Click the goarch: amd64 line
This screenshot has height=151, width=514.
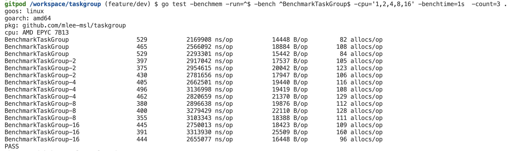tap(28, 18)
